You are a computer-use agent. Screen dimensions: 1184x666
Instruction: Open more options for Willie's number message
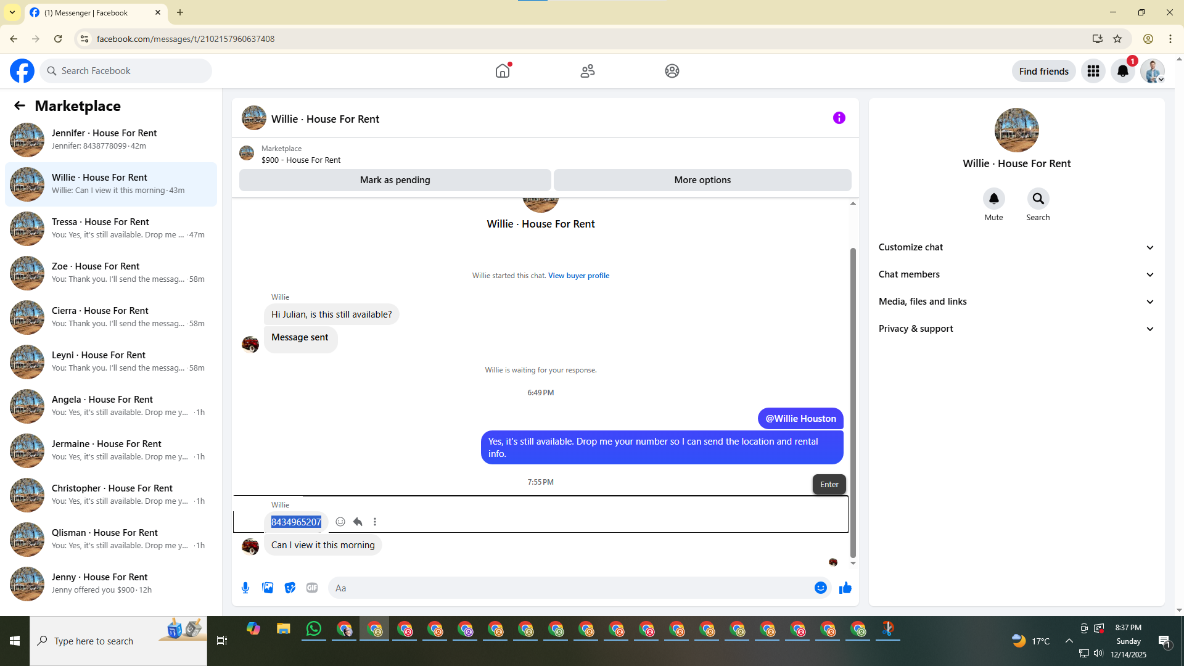click(375, 522)
